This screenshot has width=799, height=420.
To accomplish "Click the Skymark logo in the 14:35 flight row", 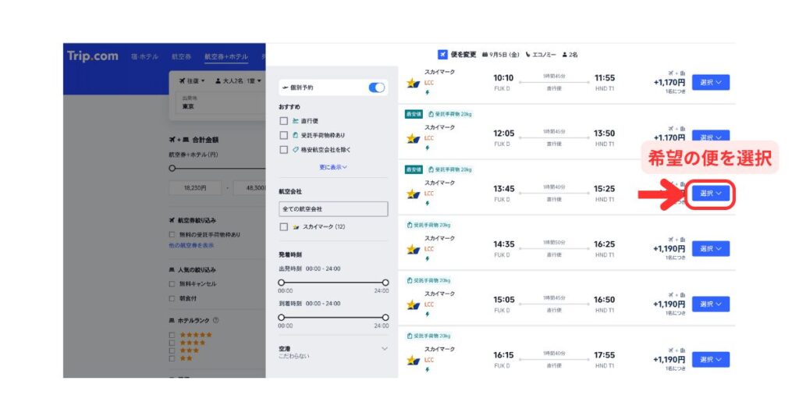I will (413, 250).
